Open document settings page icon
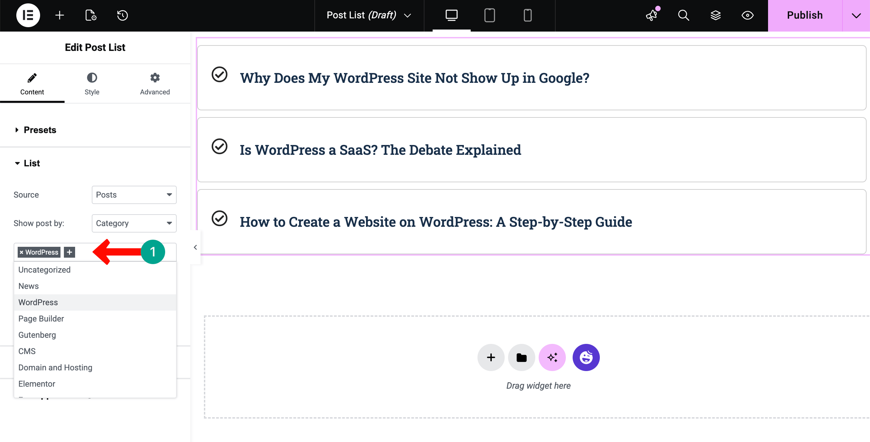 point(91,15)
